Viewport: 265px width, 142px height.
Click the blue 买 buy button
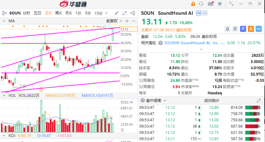(243, 29)
